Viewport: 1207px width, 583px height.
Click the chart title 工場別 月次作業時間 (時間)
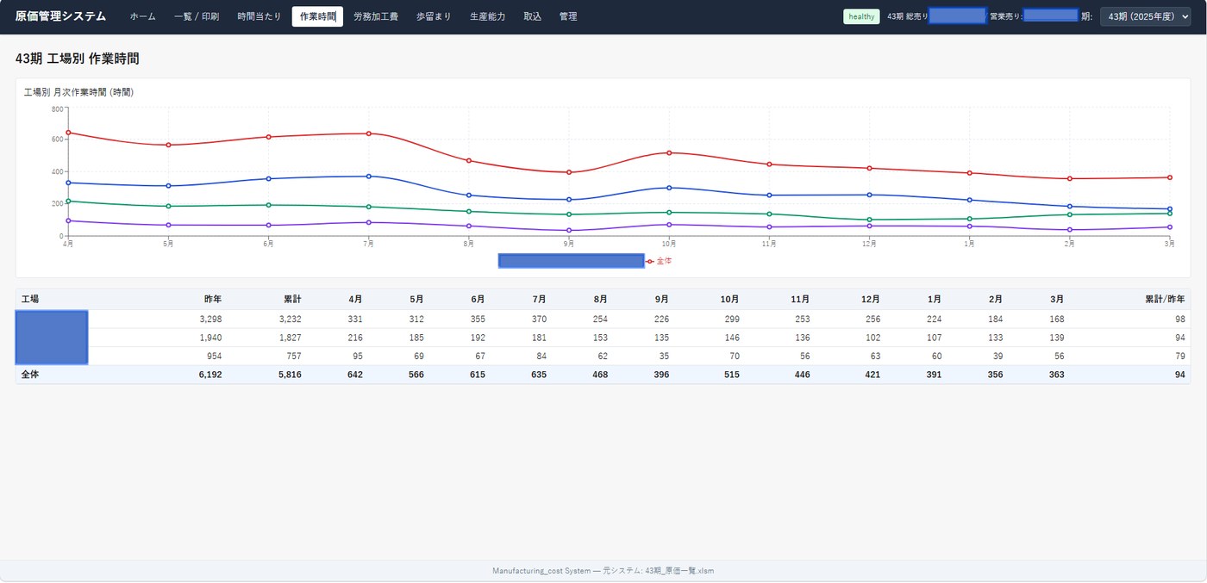pyautogui.click(x=78, y=91)
